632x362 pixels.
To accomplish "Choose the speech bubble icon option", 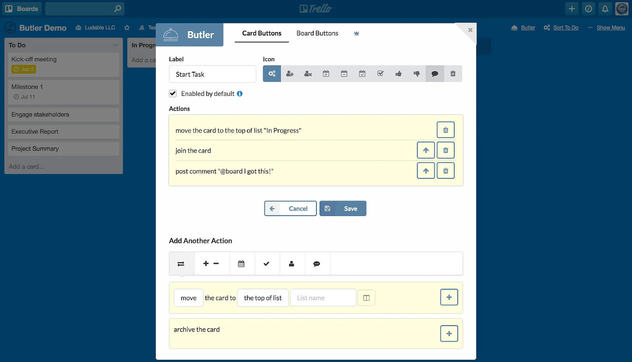I will 435,74.
